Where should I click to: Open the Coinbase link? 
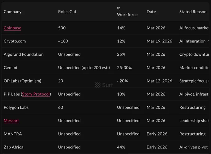(x=12, y=28)
